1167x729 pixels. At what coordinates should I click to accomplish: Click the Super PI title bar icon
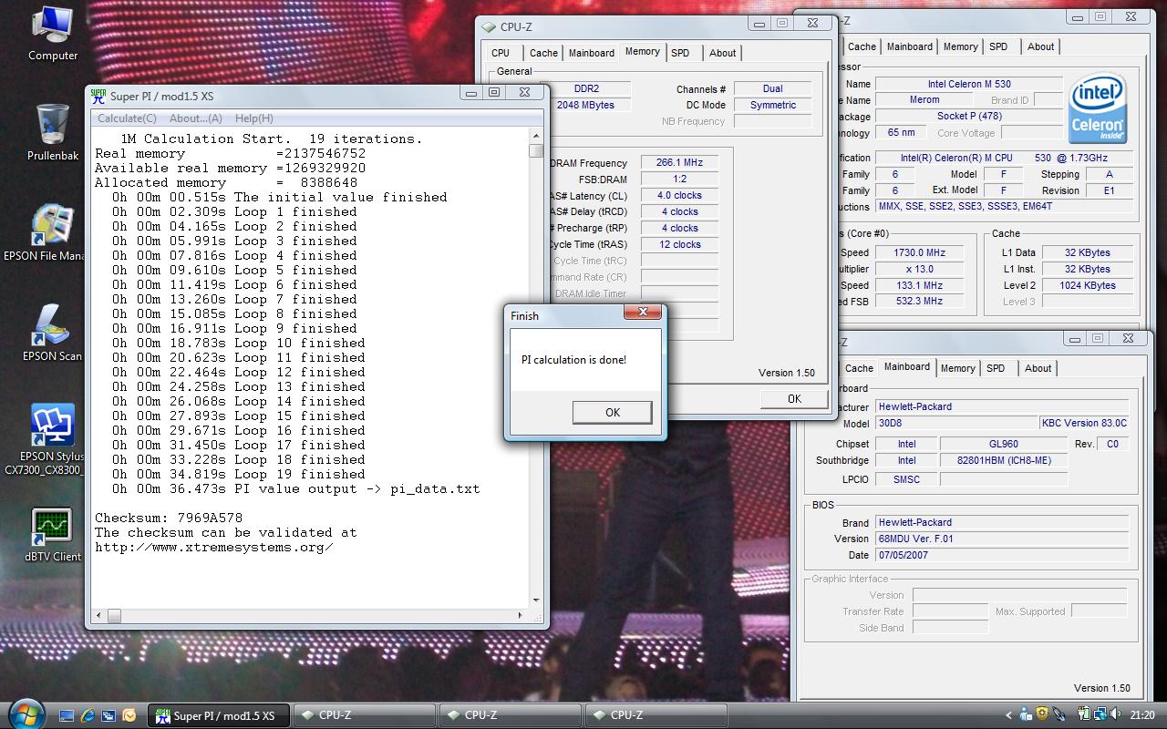click(98, 96)
